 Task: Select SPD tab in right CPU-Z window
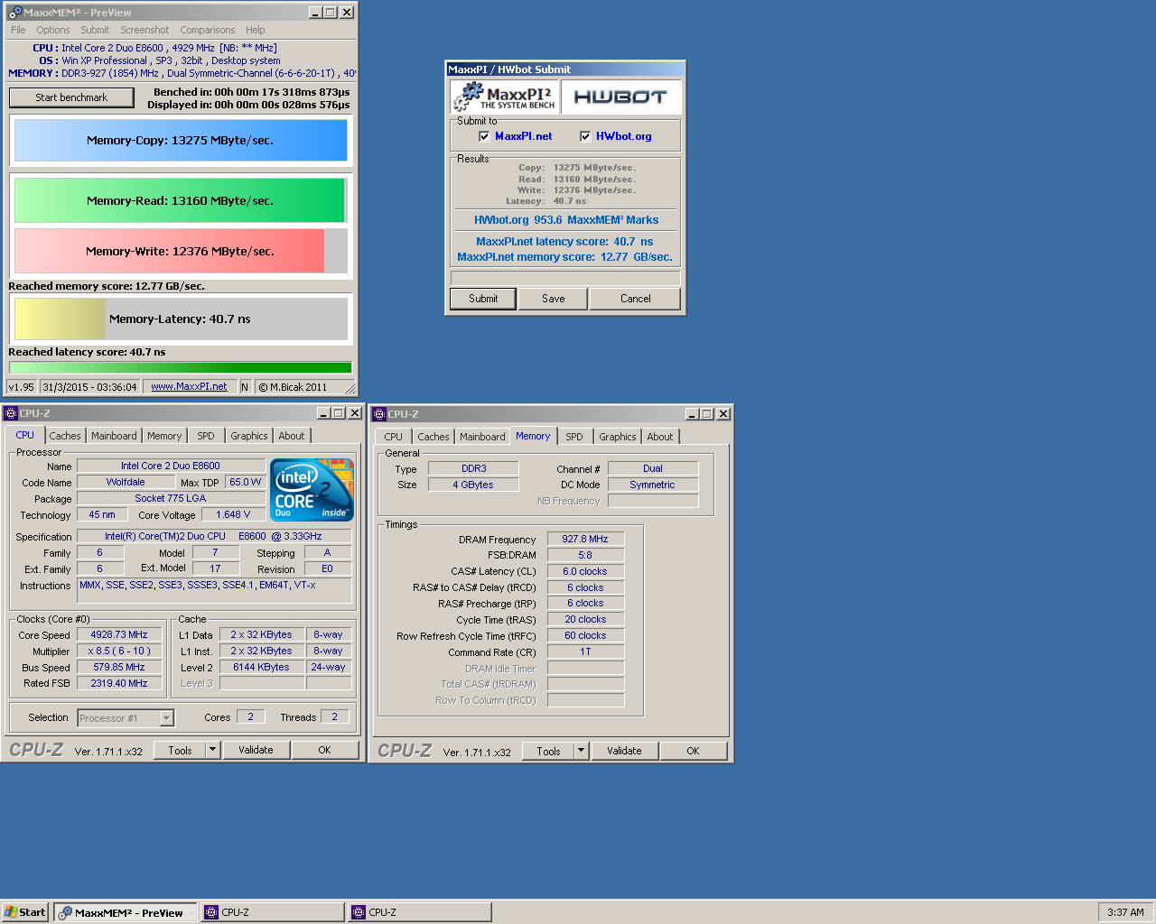coord(574,437)
